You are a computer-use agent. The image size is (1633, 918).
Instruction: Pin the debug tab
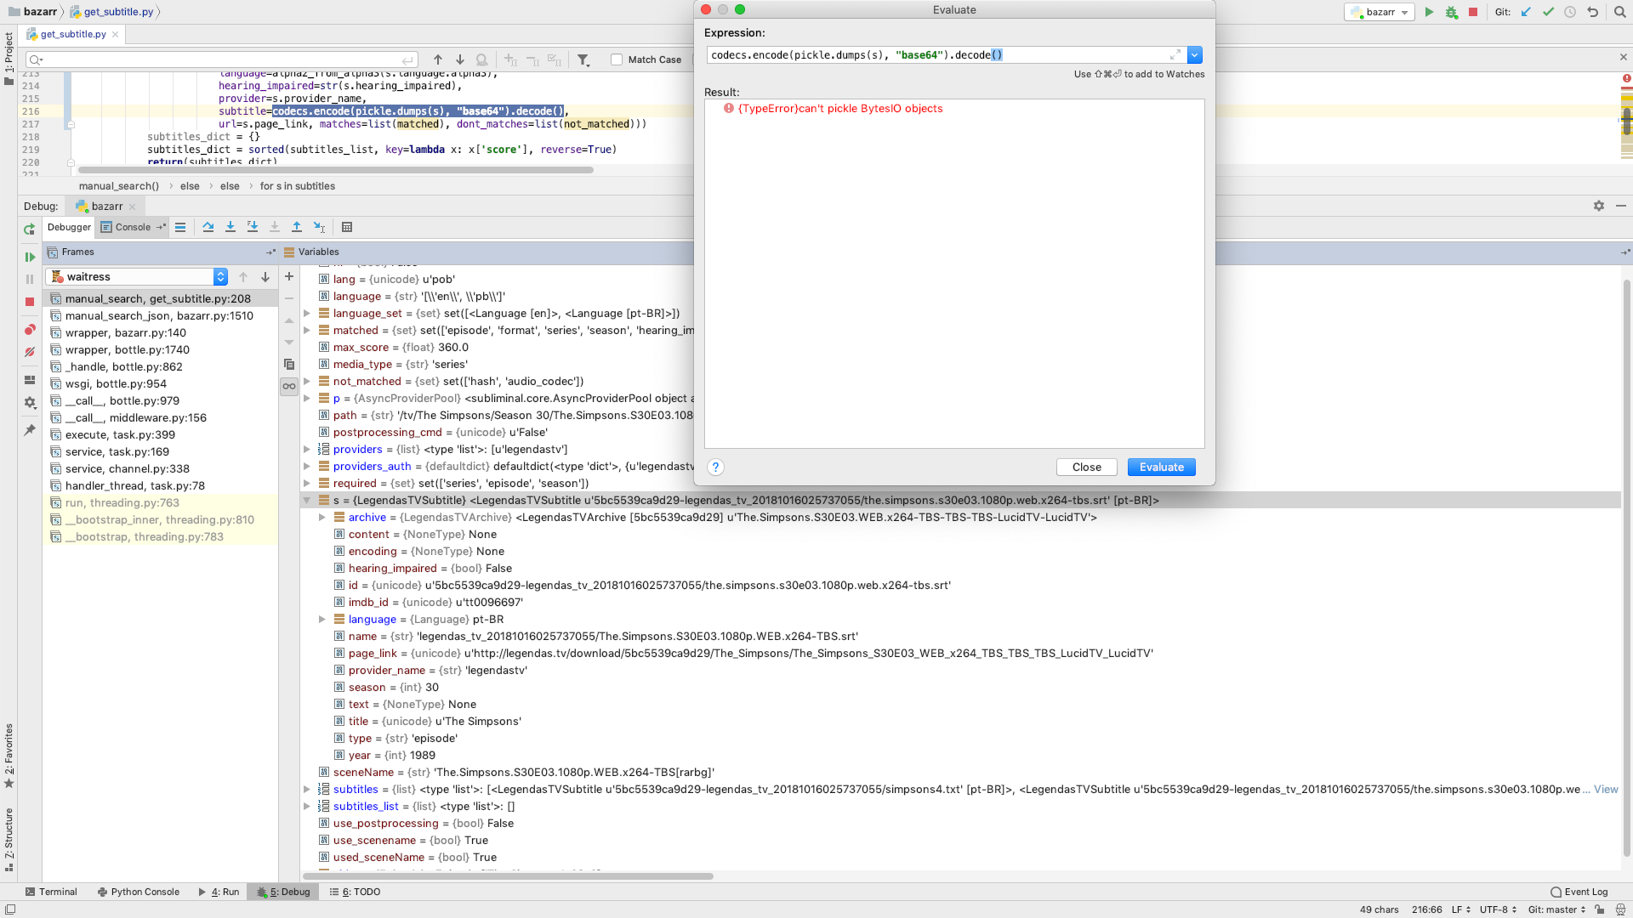pos(30,430)
